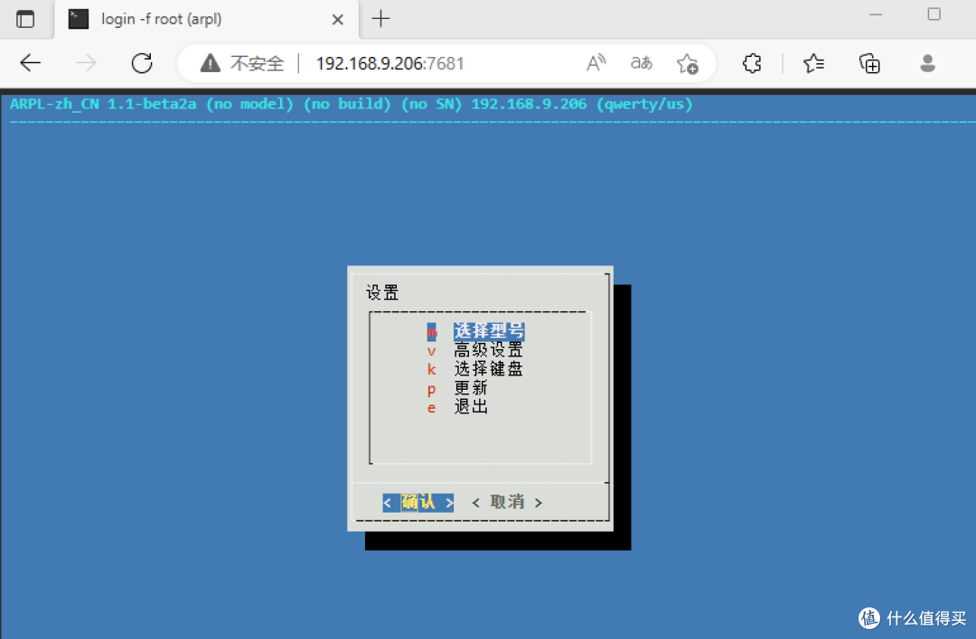Viewport: 976px width, 639px height.
Task: Open the read aloud icon
Action: tap(596, 63)
